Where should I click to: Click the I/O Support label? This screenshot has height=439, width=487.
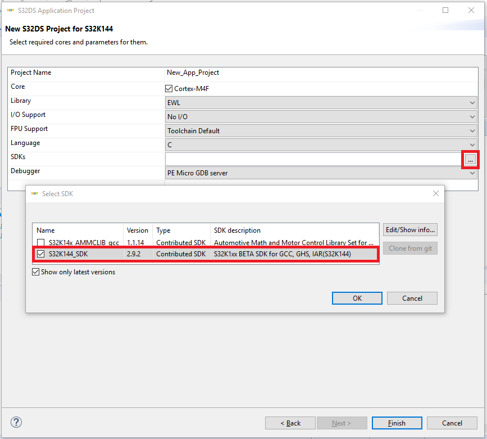point(28,115)
